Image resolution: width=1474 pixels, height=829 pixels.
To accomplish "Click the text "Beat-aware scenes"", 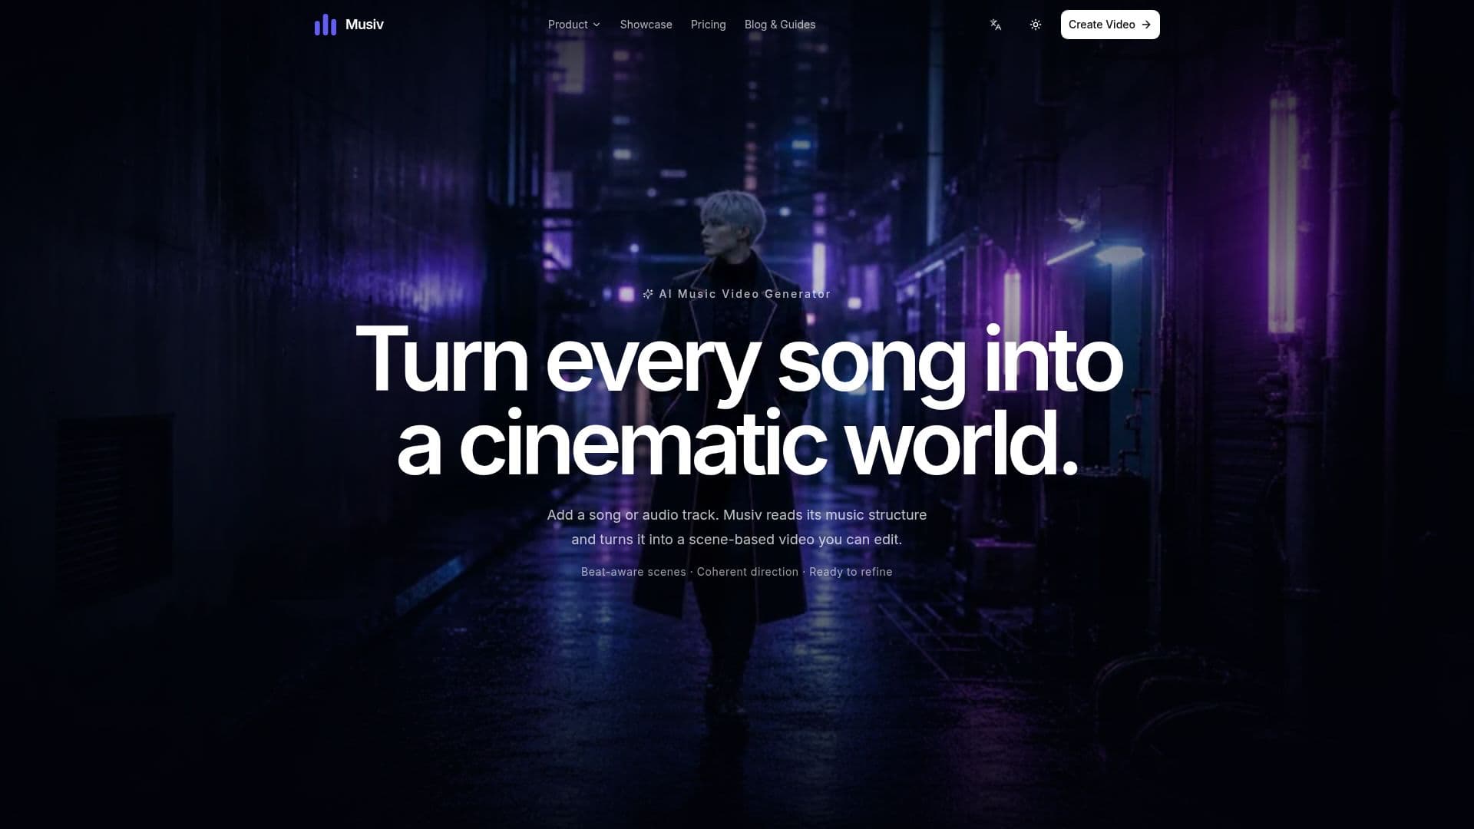I will click(x=633, y=572).
